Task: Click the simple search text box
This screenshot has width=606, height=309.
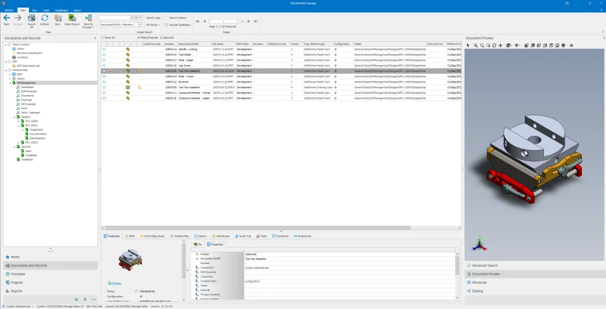Action: 115,18
